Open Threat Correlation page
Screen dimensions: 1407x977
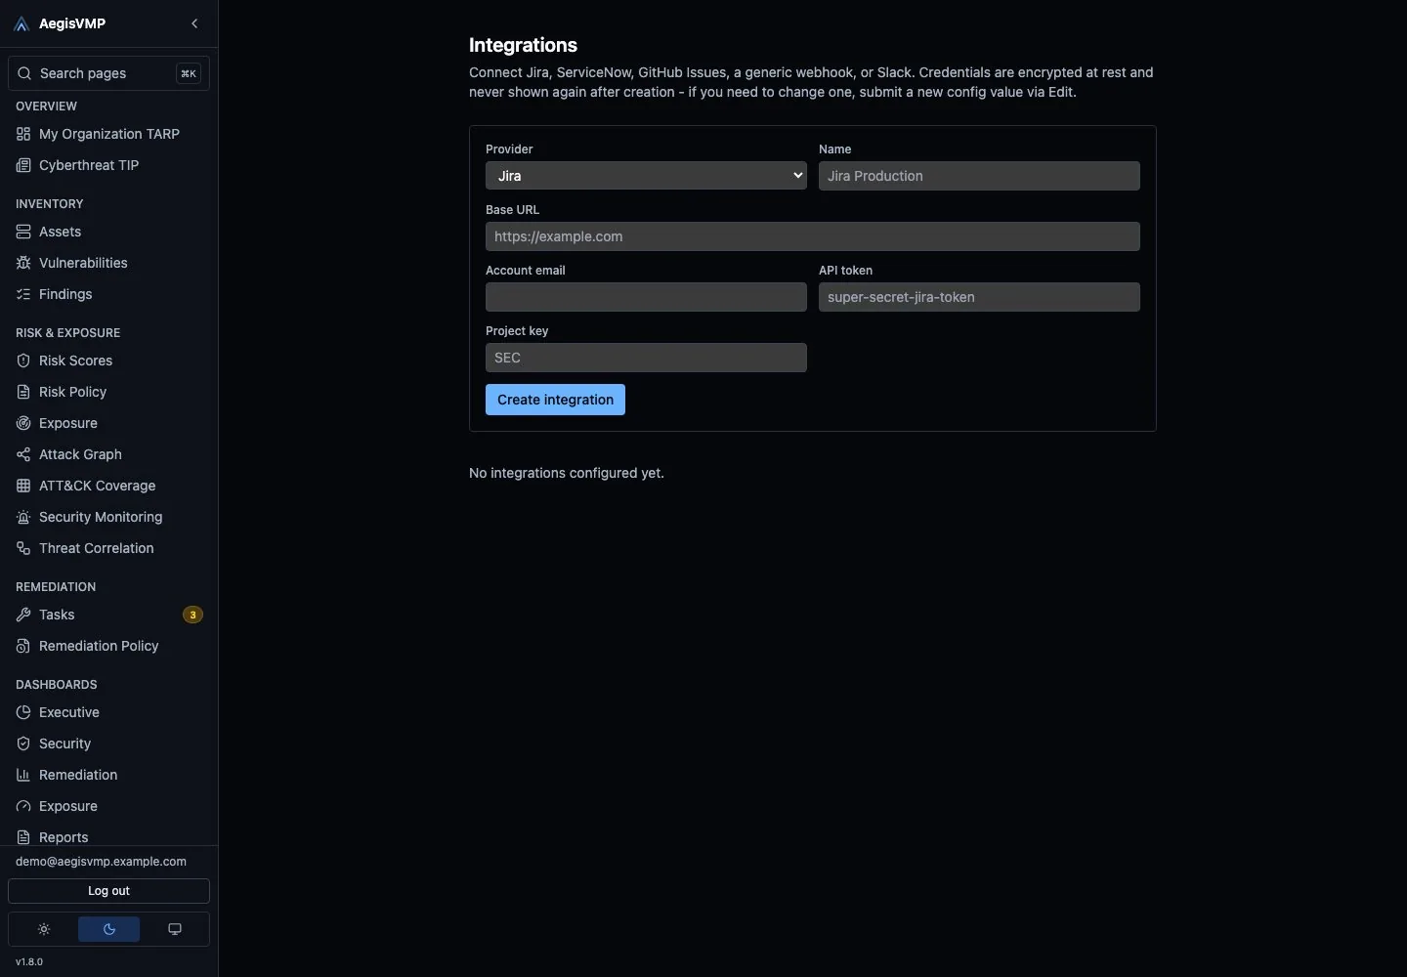click(108, 548)
